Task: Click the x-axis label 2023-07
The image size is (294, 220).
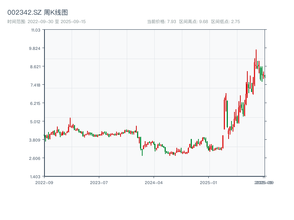Action: [x=99, y=183]
